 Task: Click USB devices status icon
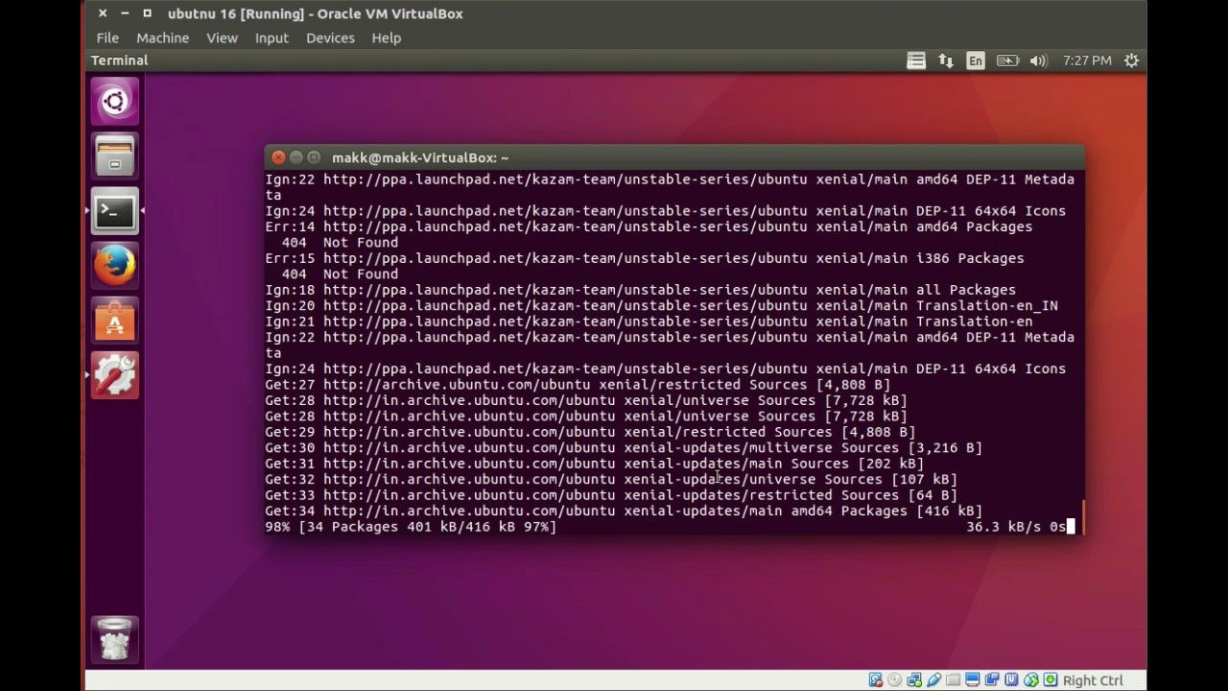point(933,680)
